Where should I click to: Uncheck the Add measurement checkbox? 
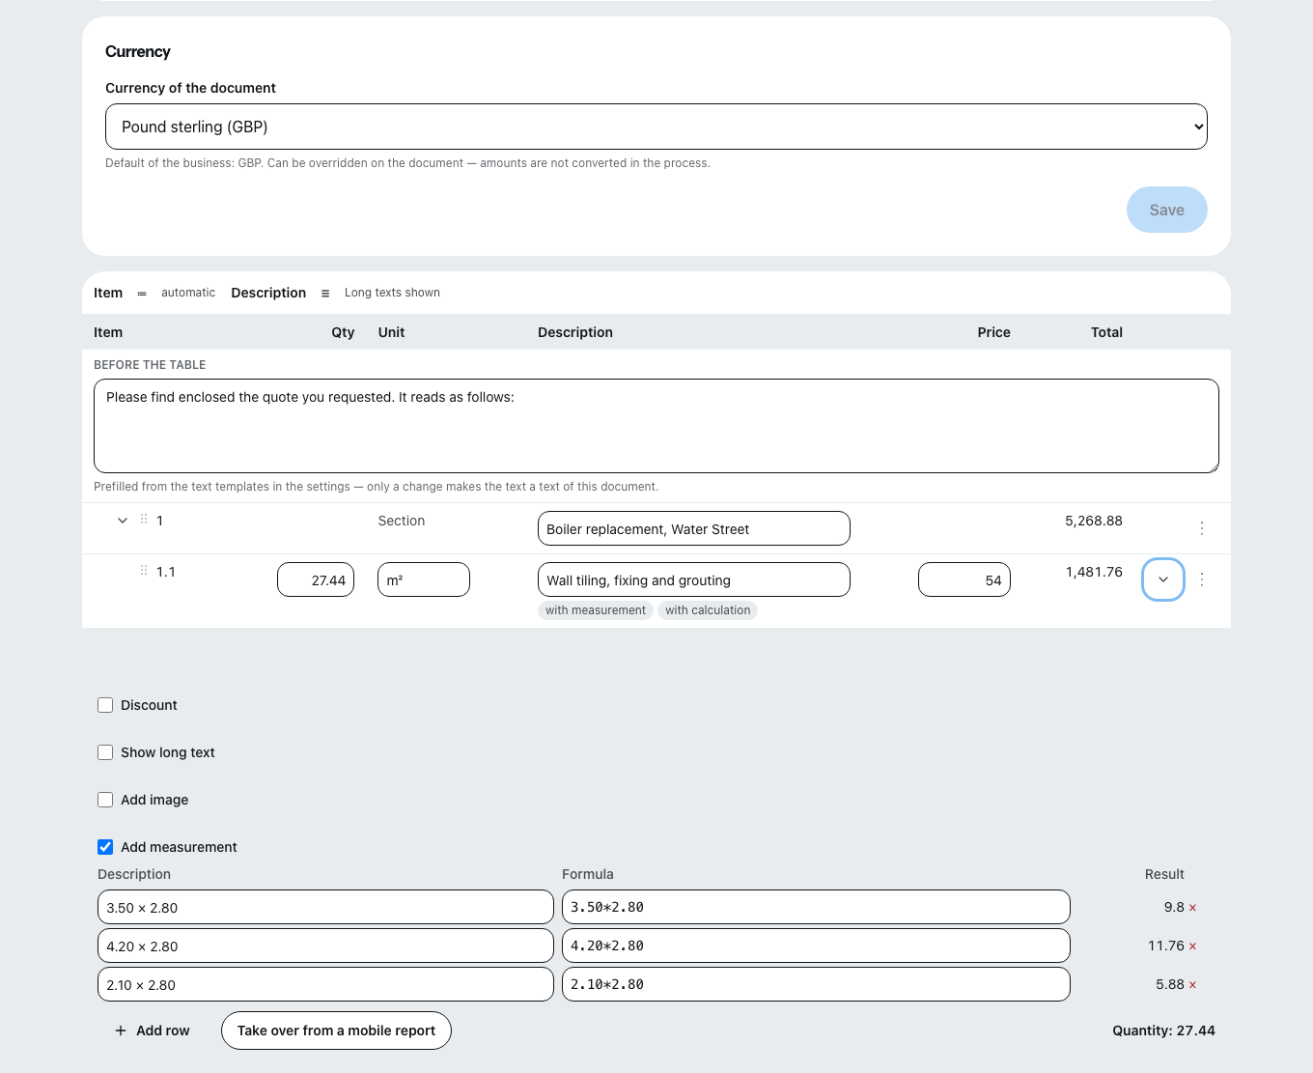coord(105,847)
